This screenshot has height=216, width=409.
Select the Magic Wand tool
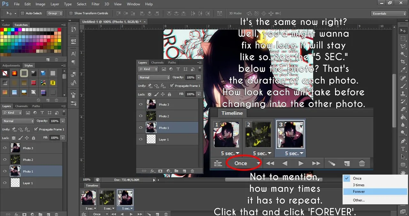[x=403, y=54]
